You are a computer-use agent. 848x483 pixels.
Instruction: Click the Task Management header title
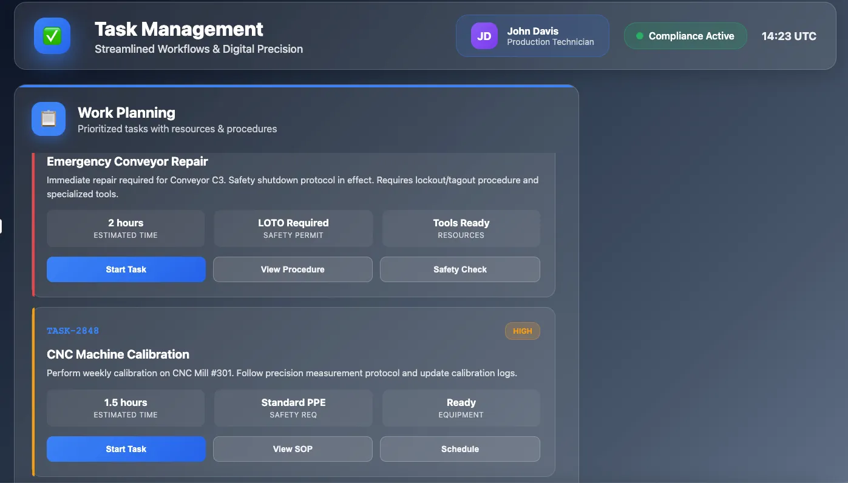(x=179, y=29)
